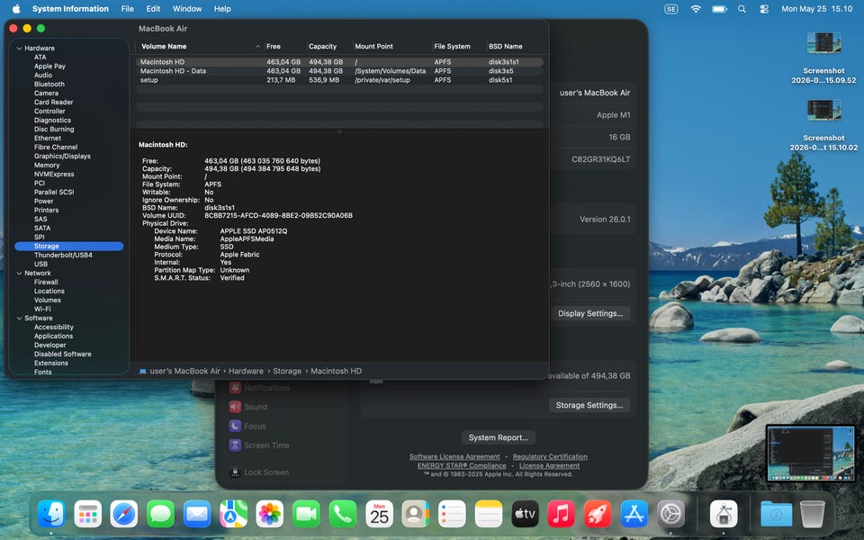The image size is (864, 540).
Task: Select Firewall under Network in the sidebar
Action: coord(46,282)
